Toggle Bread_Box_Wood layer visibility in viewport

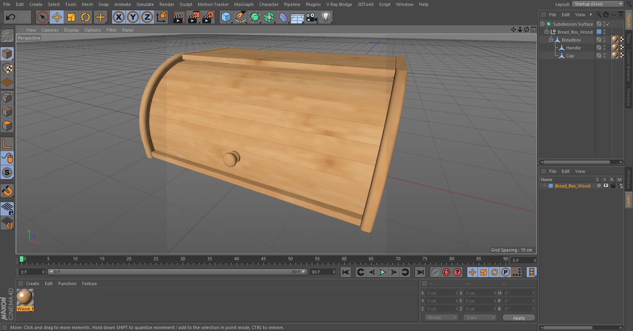606,185
